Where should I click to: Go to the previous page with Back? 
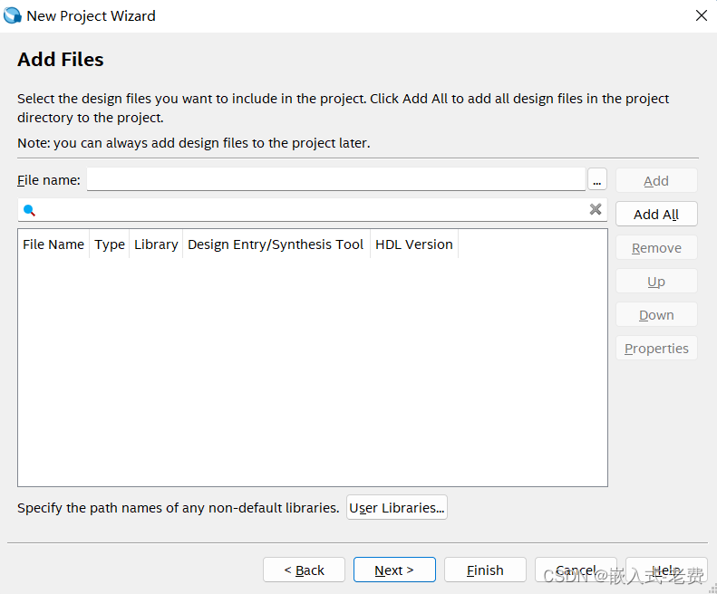304,570
